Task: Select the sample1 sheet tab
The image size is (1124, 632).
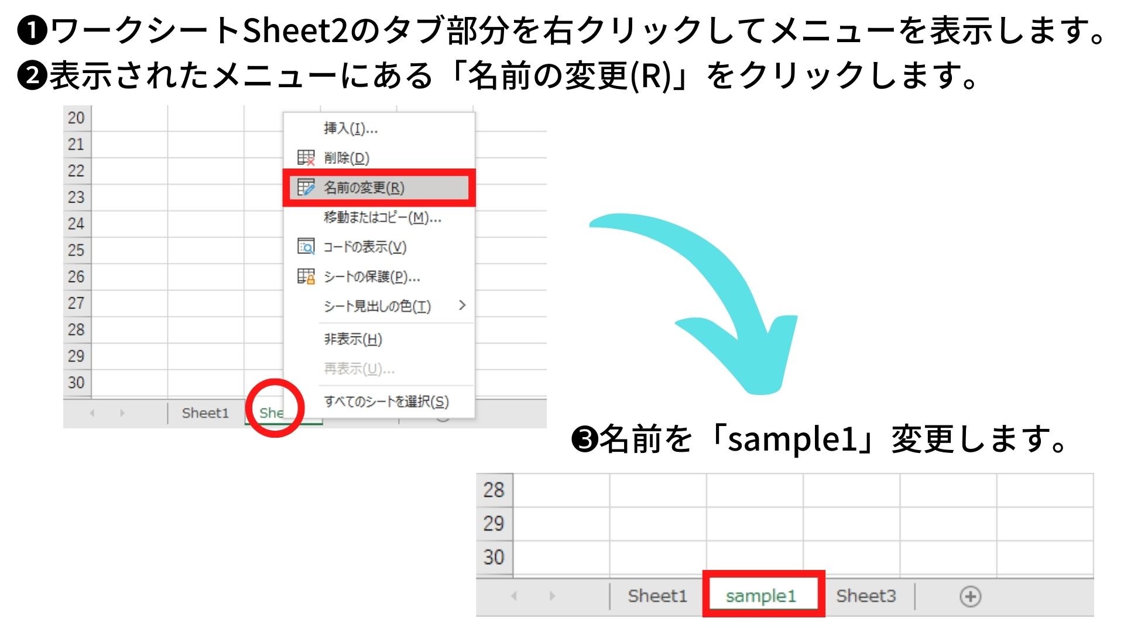Action: (x=762, y=596)
